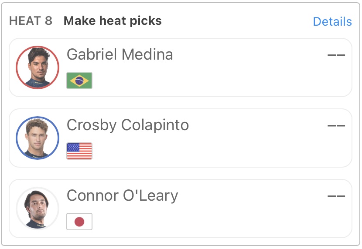Click the blue ring around Colapinto's photo
Viewport: 362px width, 249px height.
click(x=17, y=138)
